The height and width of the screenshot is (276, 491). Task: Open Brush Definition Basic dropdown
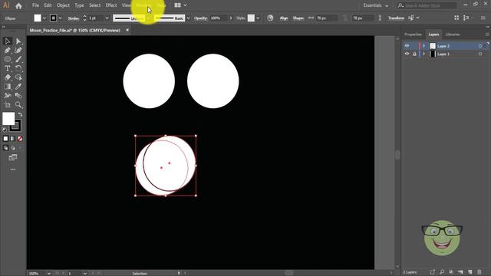188,18
